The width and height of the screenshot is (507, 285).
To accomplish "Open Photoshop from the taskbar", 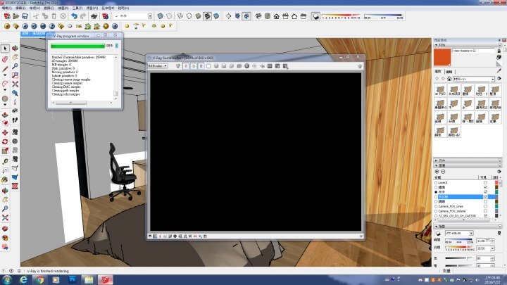I will pyautogui.click(x=73, y=279).
